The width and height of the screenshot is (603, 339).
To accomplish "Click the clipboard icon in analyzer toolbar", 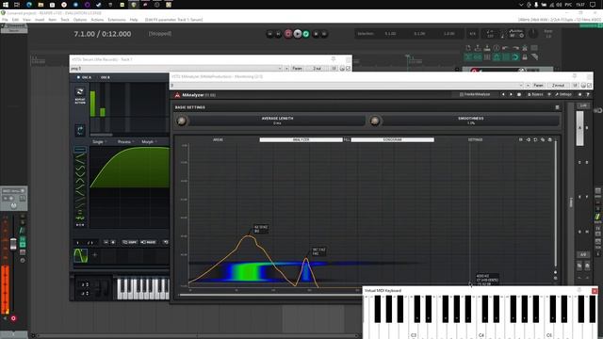I will point(550,140).
